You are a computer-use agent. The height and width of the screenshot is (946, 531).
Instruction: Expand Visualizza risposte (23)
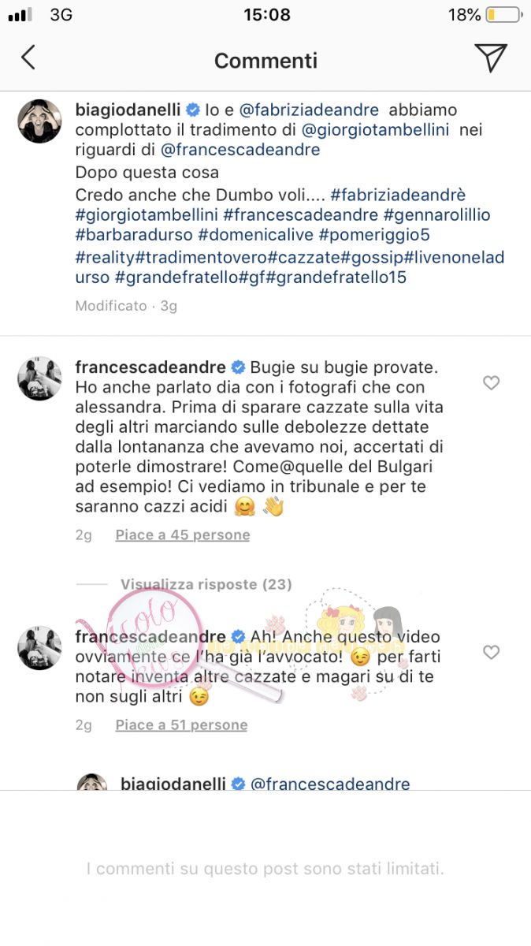pyautogui.click(x=206, y=584)
